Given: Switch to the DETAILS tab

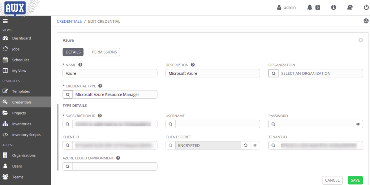Looking at the screenshot, I should (x=73, y=52).
